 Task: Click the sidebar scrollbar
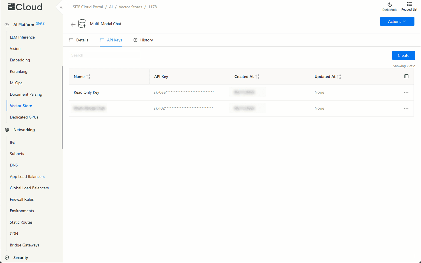(62, 107)
